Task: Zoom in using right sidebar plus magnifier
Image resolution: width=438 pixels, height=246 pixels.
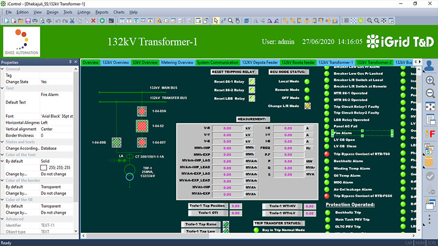Action: tap(430, 81)
